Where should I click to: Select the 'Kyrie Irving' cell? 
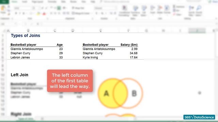coord(90,57)
